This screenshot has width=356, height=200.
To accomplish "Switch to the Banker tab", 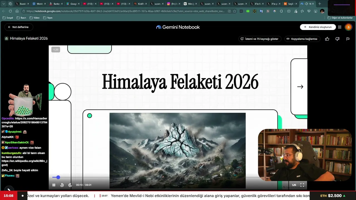I will point(56,4).
